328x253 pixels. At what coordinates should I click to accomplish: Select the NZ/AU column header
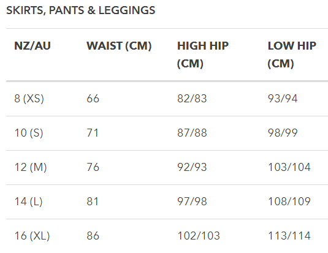32,46
